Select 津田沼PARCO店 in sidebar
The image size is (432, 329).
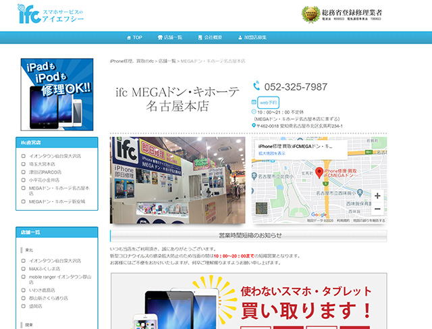point(45,172)
